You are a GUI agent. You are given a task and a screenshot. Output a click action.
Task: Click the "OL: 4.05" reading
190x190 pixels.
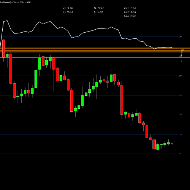[x=130, y=16]
